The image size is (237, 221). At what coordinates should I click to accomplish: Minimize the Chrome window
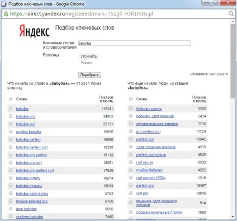(206, 3)
